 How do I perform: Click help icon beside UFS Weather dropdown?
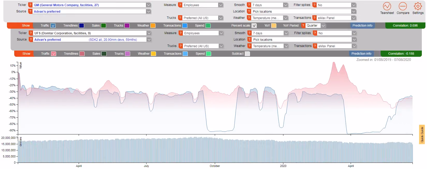tap(249, 46)
